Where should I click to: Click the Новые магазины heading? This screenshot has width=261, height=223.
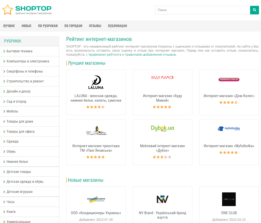tap(86, 180)
